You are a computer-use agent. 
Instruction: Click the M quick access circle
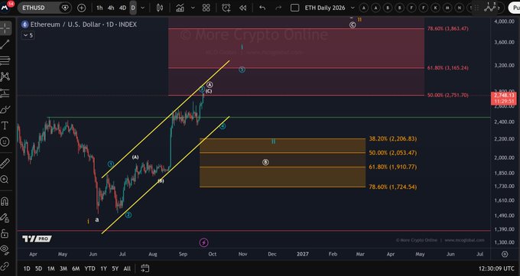pos(447,8)
